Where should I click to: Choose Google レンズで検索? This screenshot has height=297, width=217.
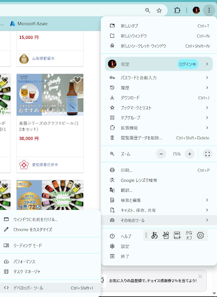tap(159, 180)
